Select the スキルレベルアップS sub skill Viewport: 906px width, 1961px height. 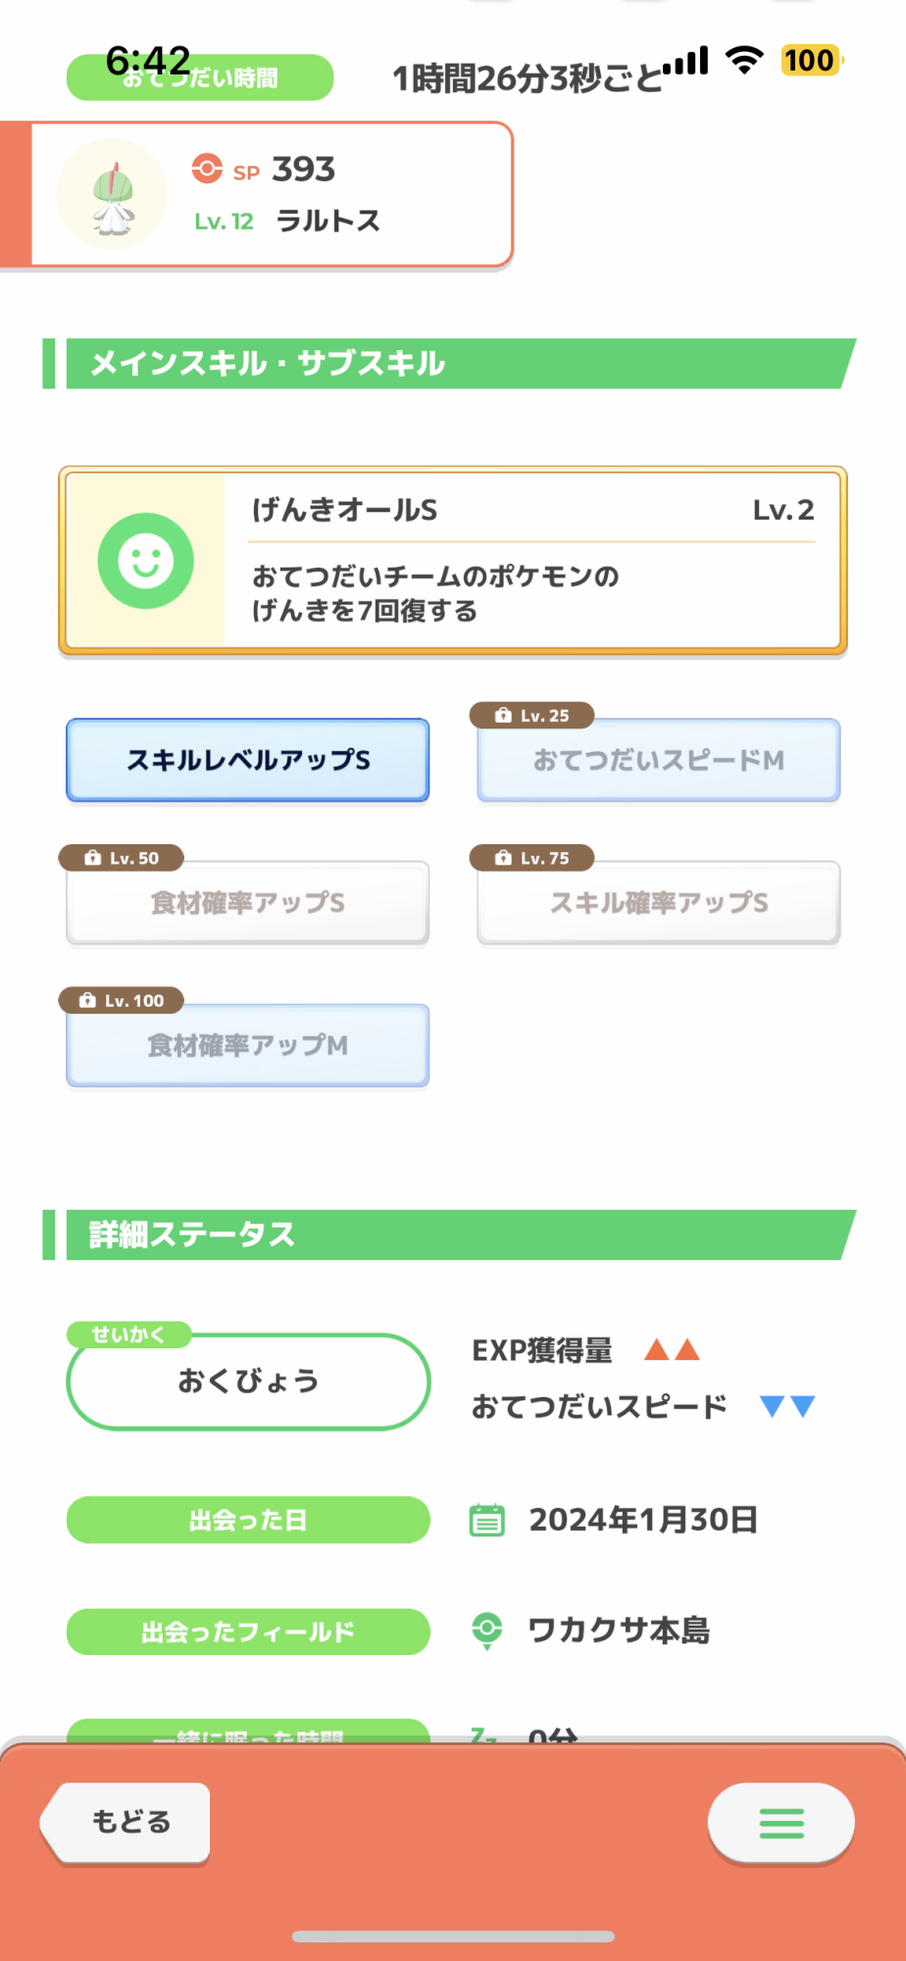[248, 760]
